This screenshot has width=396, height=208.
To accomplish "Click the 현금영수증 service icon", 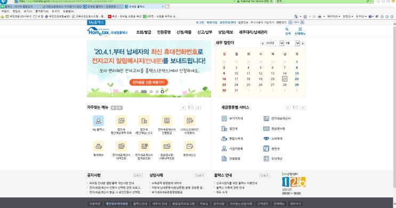I will click(266, 129).
